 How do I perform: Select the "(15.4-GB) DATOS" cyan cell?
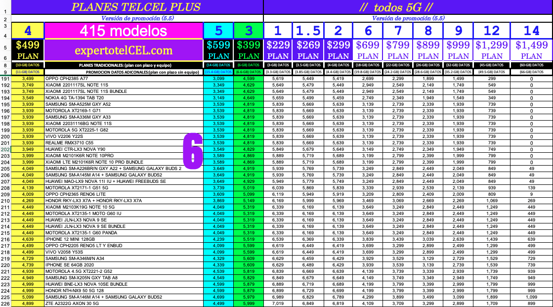click(218, 72)
